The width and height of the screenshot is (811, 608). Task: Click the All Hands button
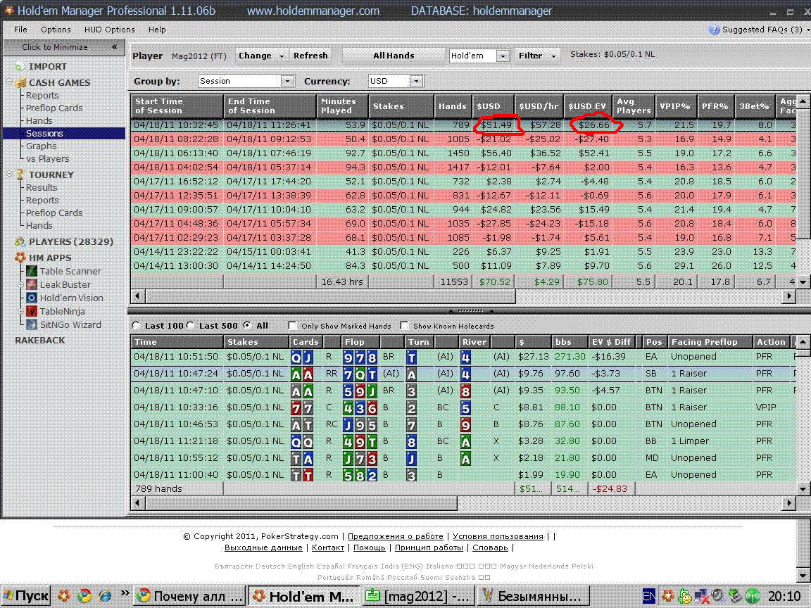point(394,56)
